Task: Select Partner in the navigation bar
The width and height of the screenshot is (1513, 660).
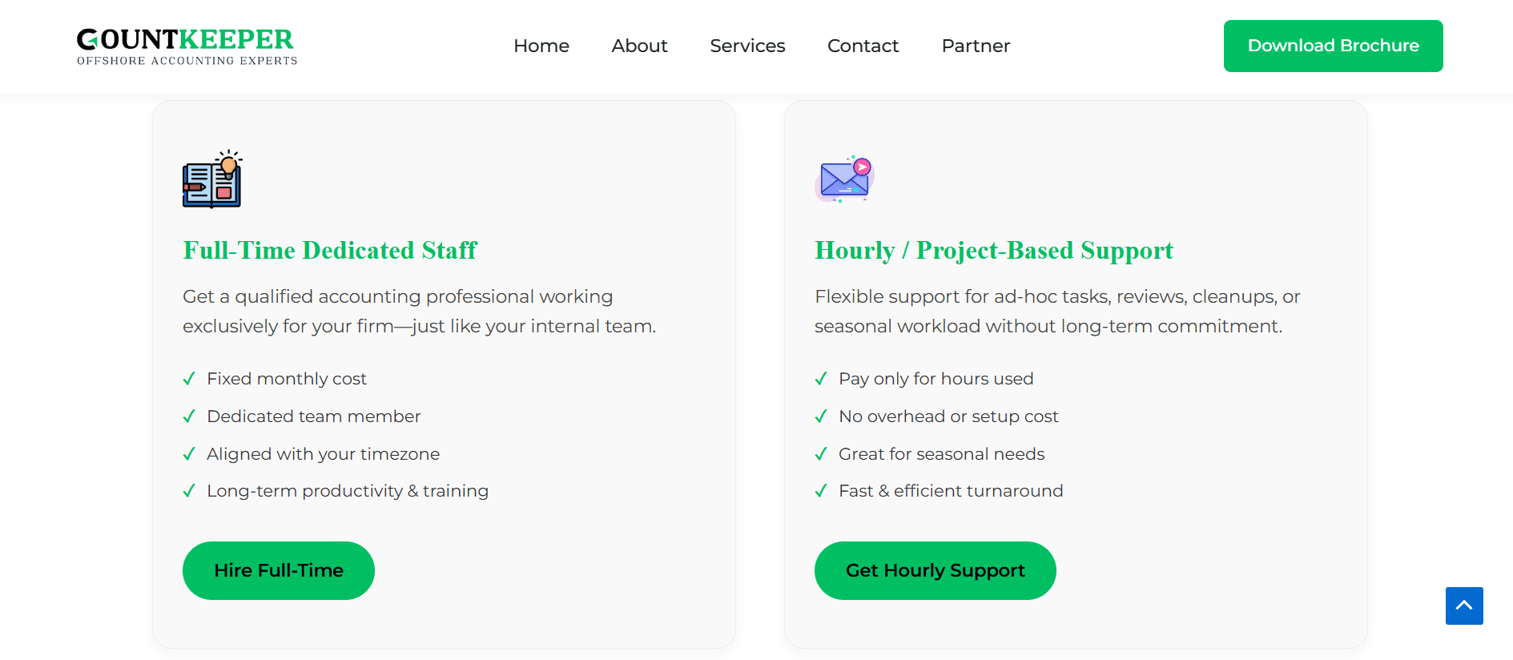Action: click(x=976, y=46)
